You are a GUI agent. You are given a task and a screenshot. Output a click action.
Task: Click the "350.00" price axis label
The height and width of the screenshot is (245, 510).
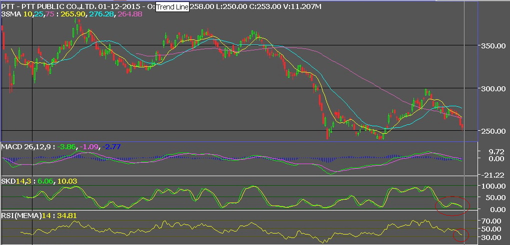pos(493,46)
